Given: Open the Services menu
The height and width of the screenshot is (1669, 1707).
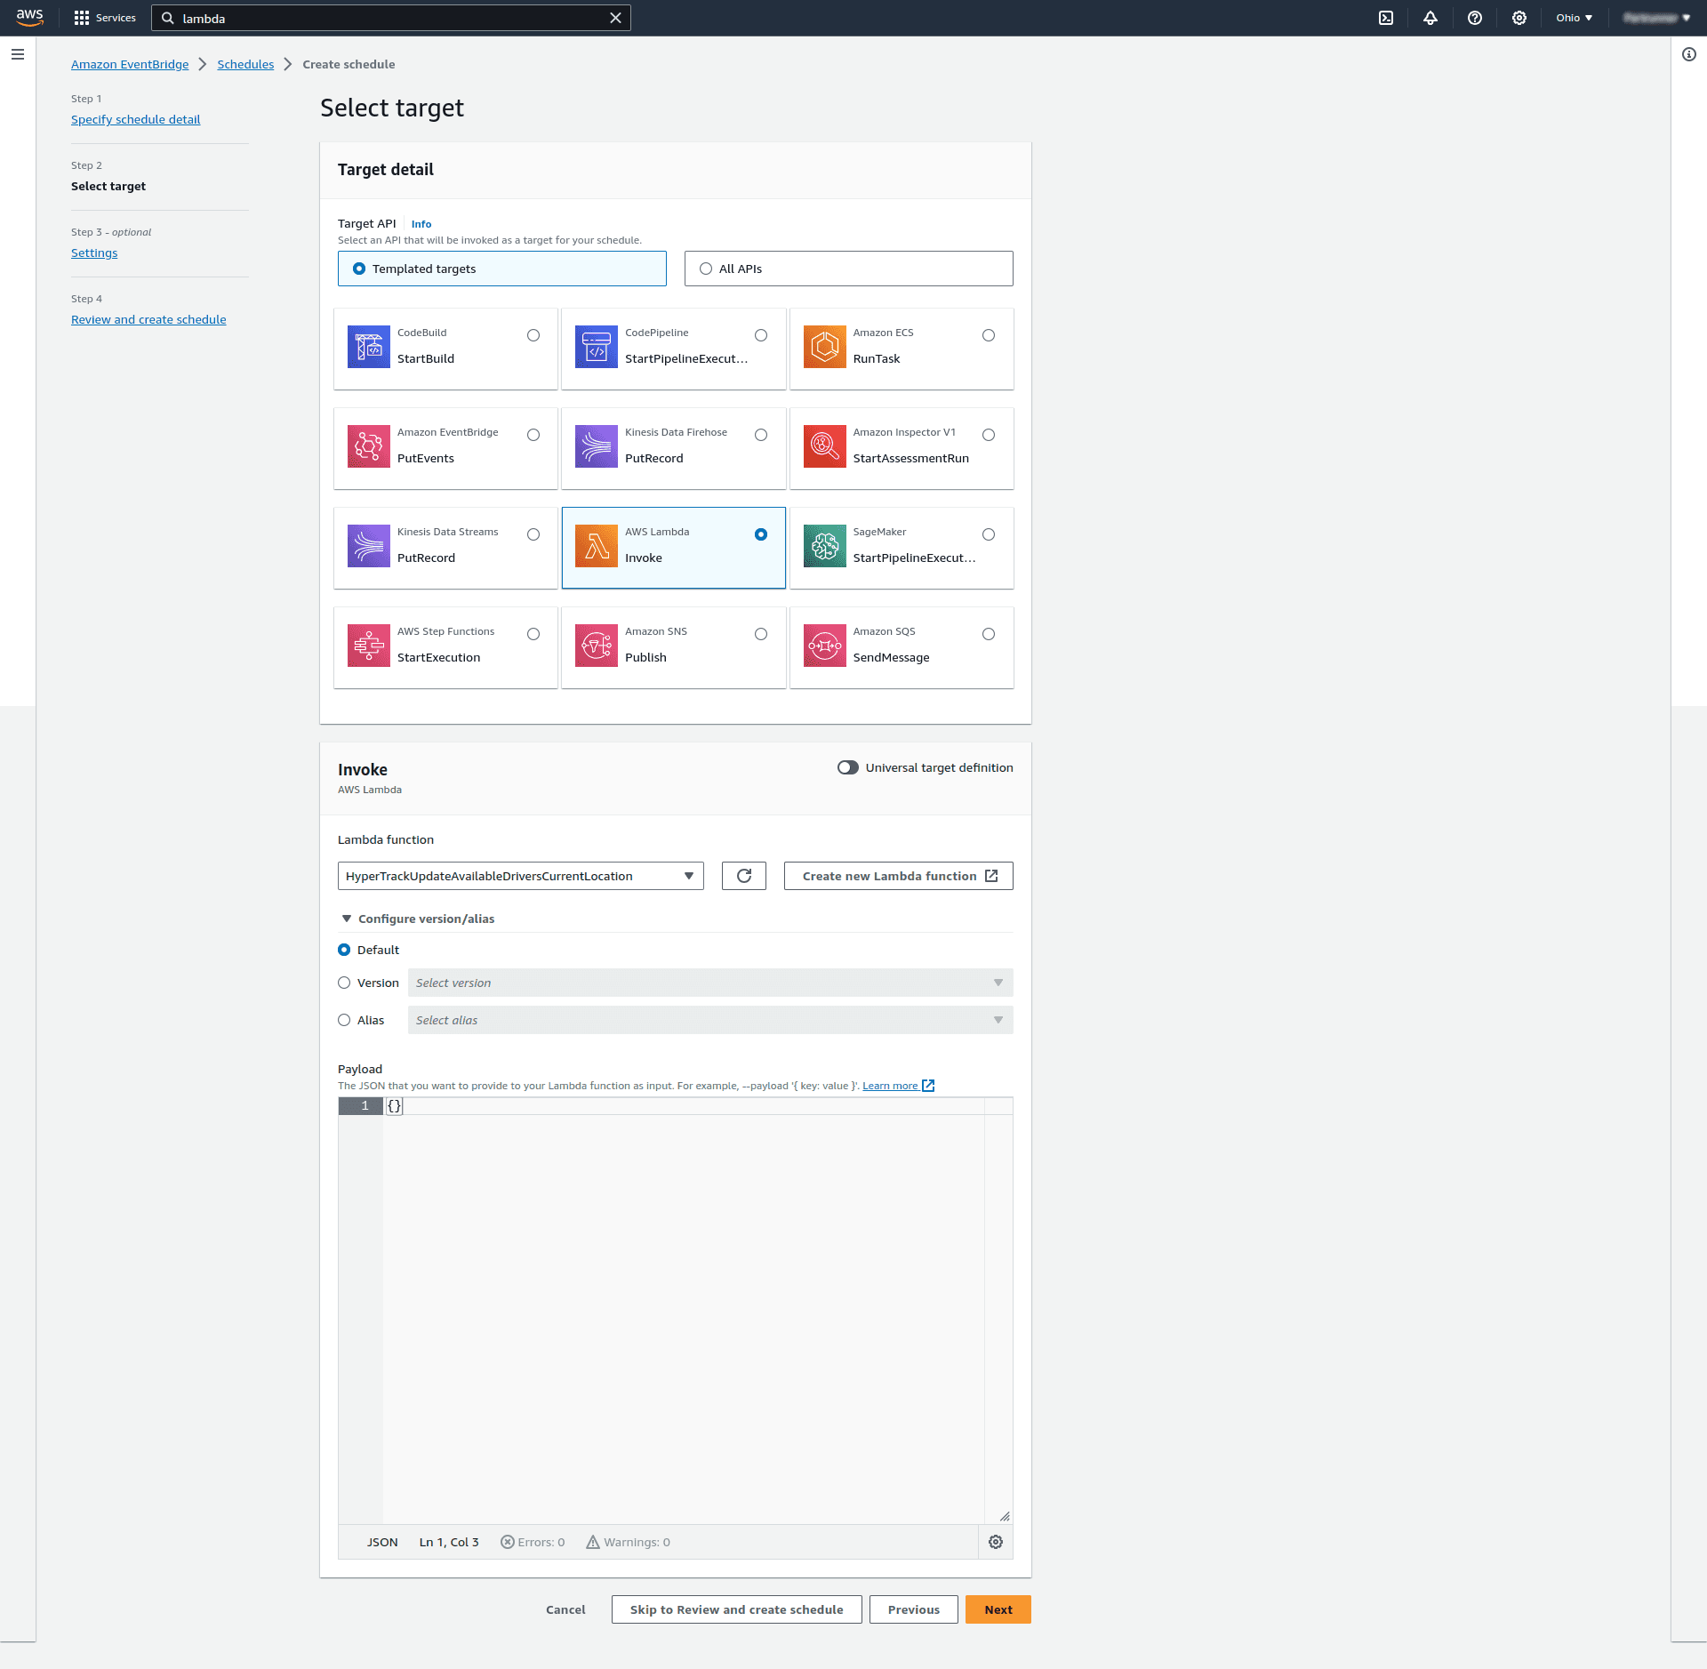Looking at the screenshot, I should pyautogui.click(x=105, y=18).
